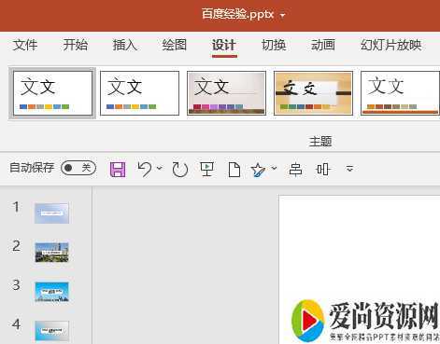The image size is (440, 344).
Task: Switch to the 动画 tab
Action: coord(323,46)
